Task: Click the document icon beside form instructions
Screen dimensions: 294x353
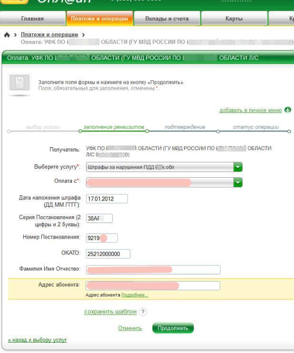Action: [x=20, y=83]
